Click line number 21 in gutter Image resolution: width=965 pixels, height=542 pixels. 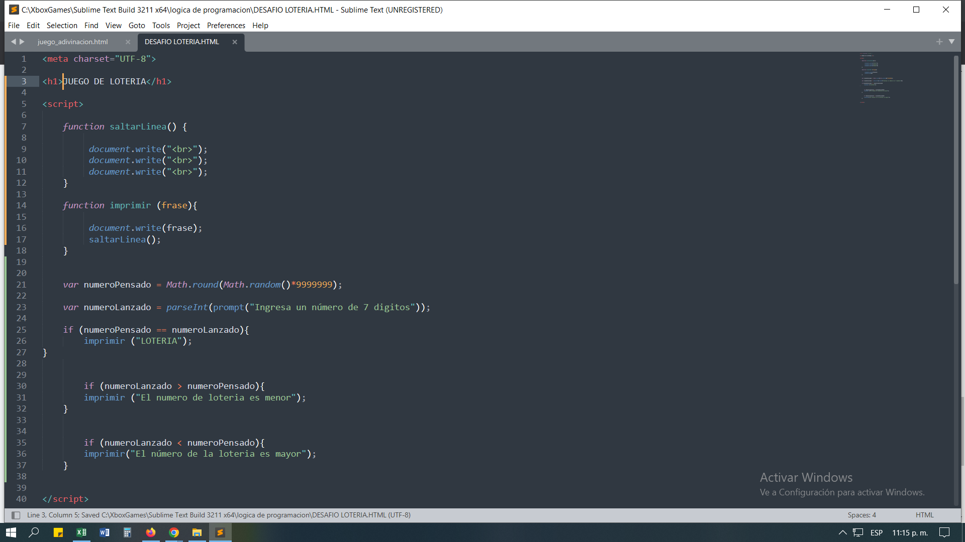[21, 285]
